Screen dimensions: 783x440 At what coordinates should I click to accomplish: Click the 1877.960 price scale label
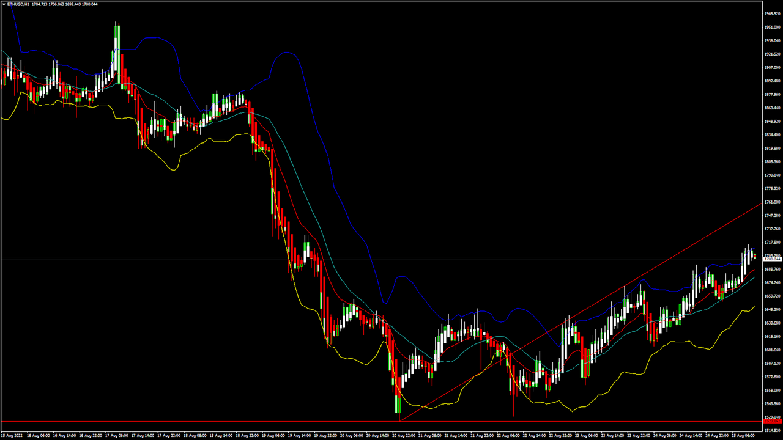(x=773, y=94)
